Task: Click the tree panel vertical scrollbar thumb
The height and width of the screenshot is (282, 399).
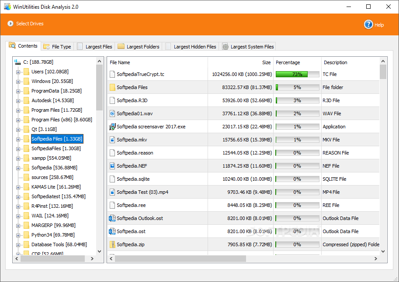Action: (99, 87)
